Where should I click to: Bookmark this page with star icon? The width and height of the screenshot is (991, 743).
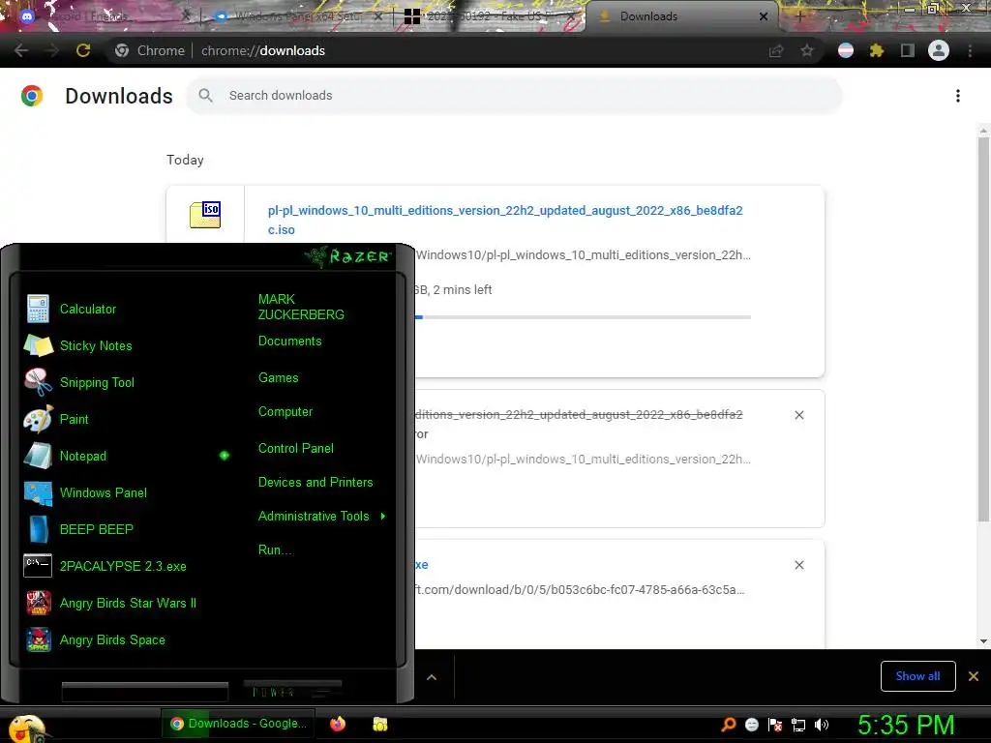(806, 50)
